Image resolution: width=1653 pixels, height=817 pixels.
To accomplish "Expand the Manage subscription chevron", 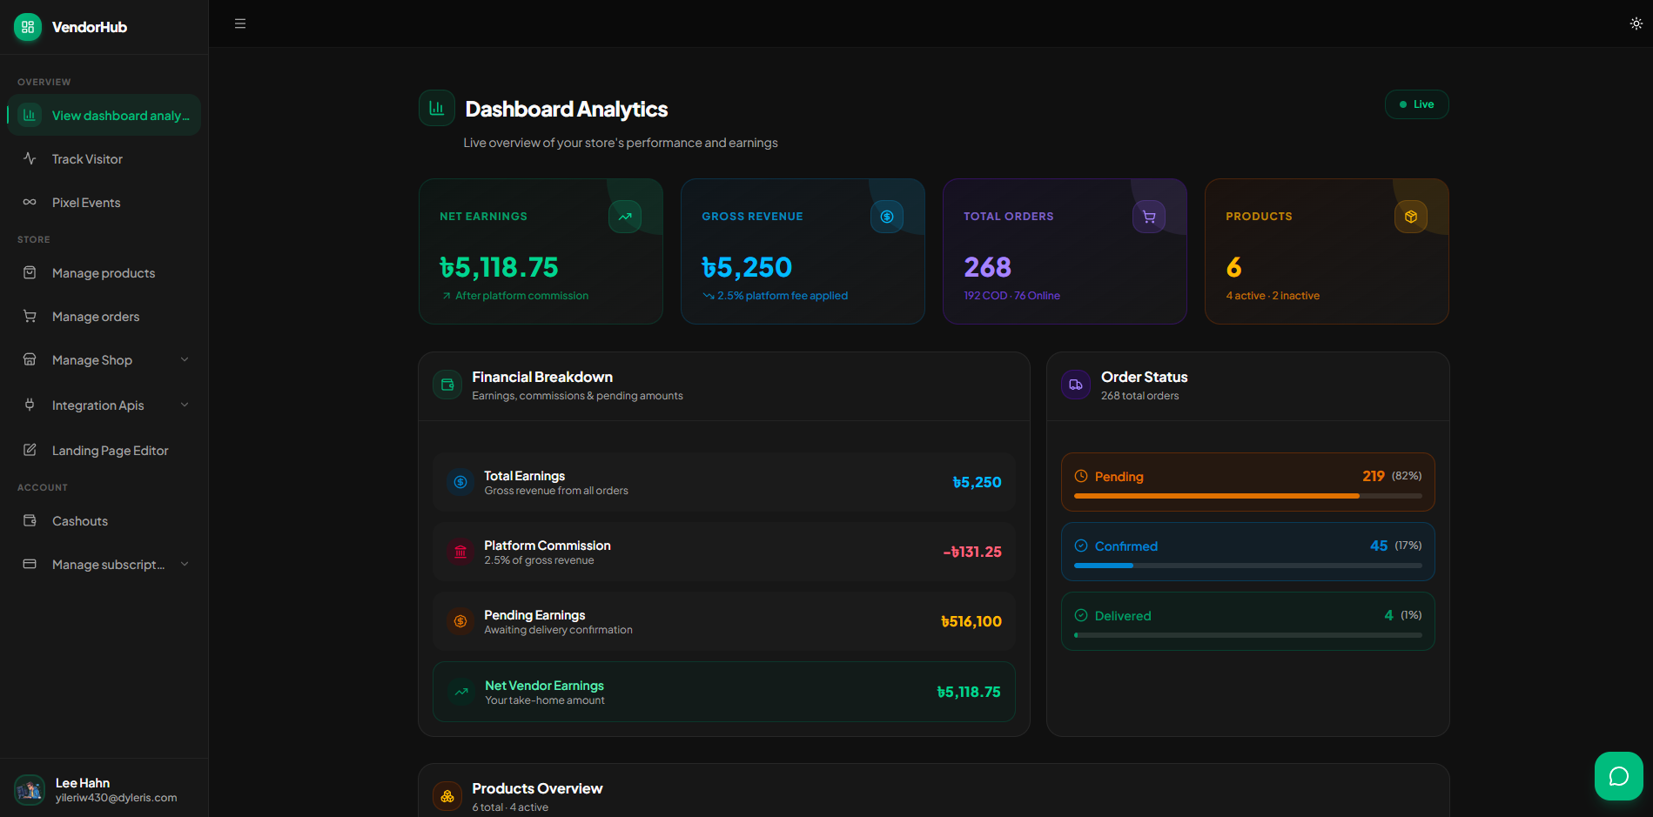I will 185,564.
